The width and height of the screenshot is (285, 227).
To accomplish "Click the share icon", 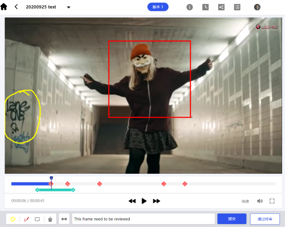I will [x=221, y=7].
